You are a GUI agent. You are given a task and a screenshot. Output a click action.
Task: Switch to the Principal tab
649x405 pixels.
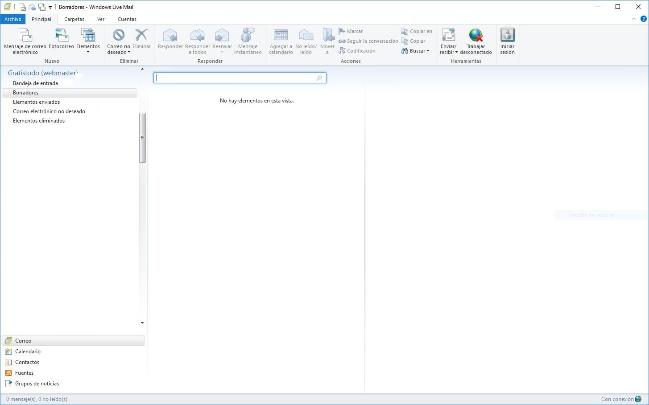[41, 19]
